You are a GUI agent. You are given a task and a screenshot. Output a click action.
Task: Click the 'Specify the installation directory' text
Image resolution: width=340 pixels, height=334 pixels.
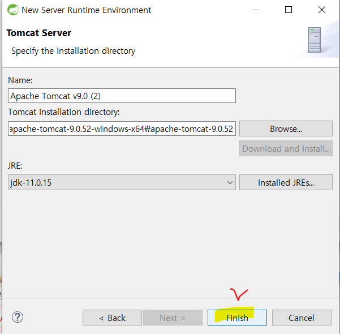74,51
